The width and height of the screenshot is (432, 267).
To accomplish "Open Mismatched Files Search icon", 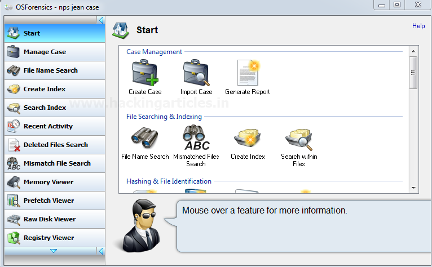I will (196, 137).
